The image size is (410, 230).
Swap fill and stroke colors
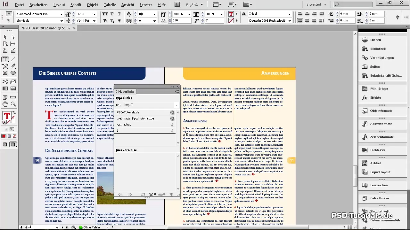(x=14, y=113)
